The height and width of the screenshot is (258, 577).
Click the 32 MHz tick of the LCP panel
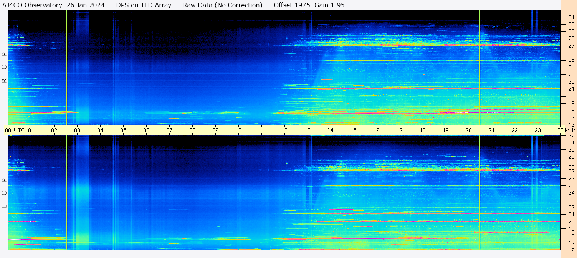pos(571,136)
